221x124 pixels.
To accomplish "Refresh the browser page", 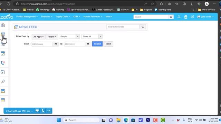I will pos(8,4).
